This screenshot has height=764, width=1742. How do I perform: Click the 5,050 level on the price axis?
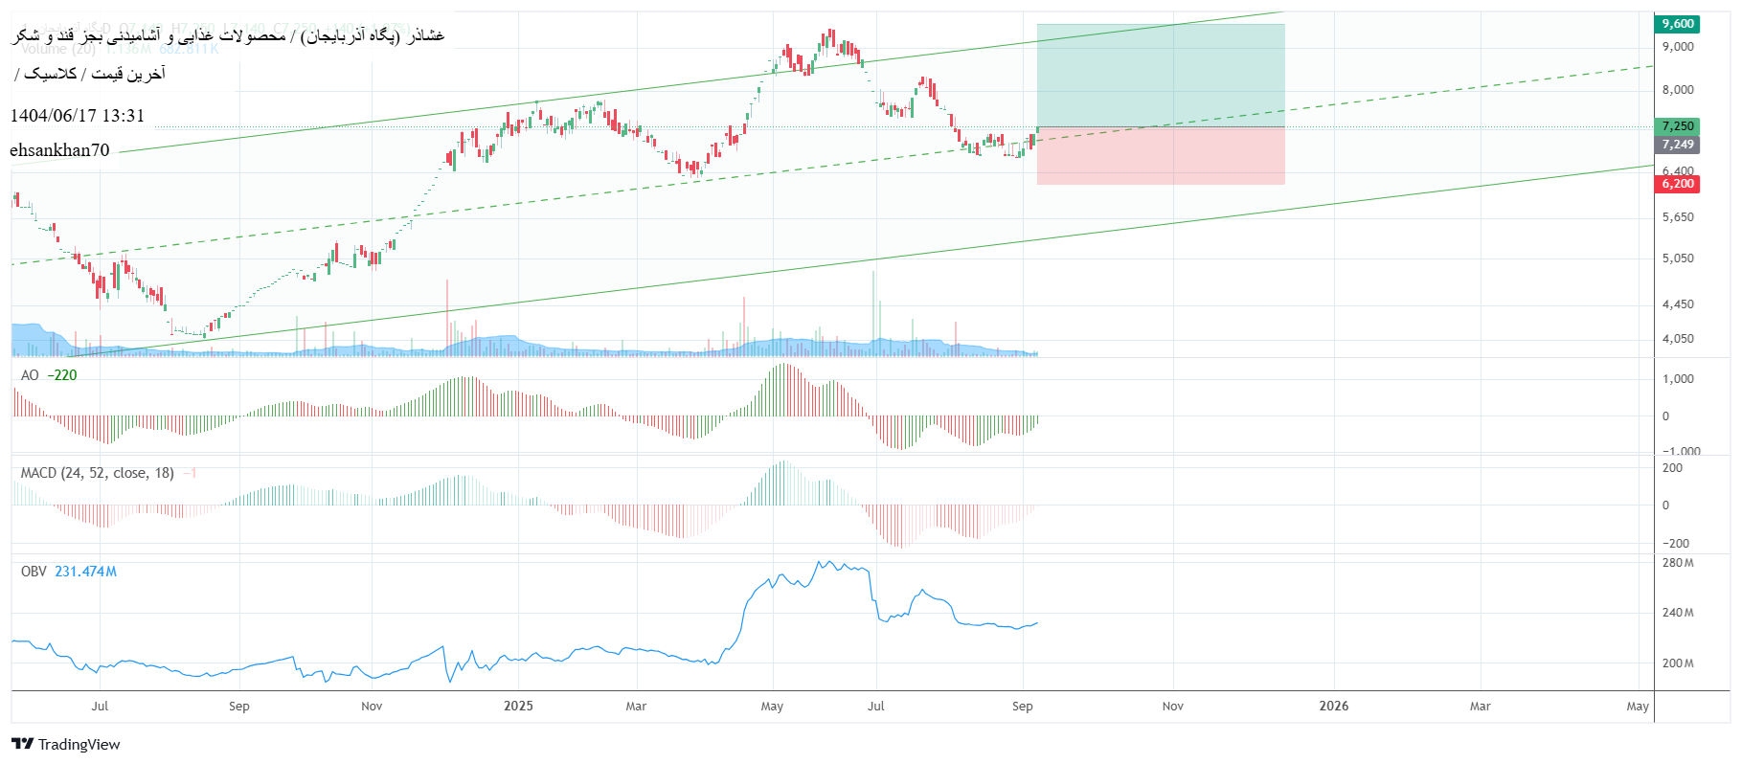[1678, 258]
